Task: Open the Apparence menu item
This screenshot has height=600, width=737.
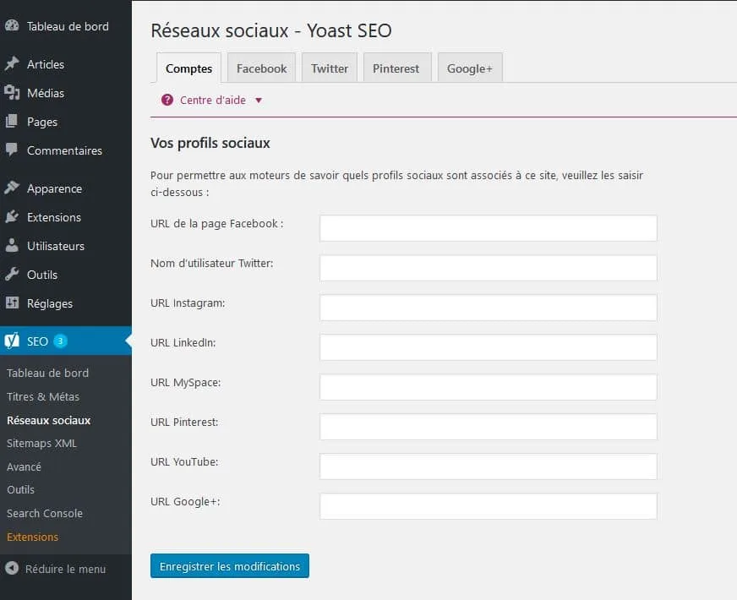Action: click(x=55, y=189)
